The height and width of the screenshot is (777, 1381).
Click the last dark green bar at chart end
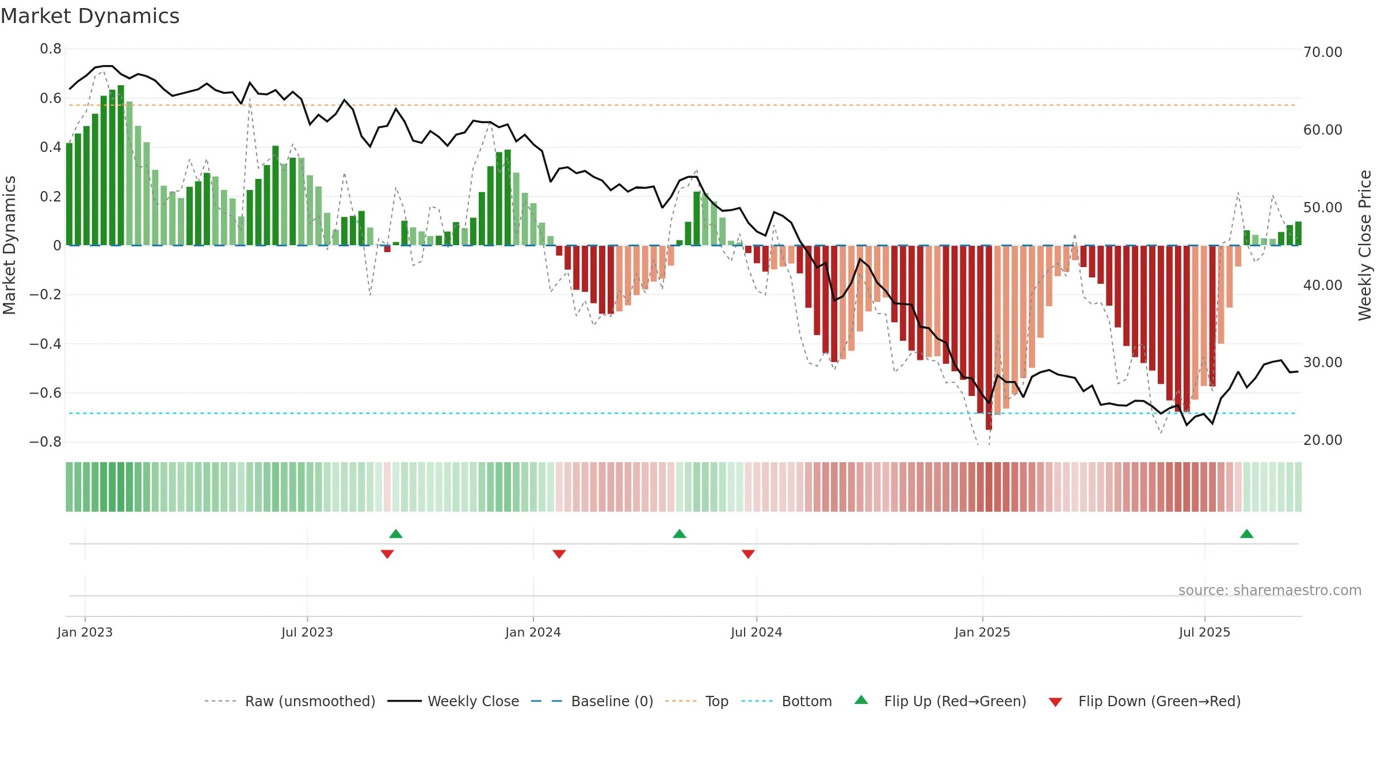tap(1298, 234)
